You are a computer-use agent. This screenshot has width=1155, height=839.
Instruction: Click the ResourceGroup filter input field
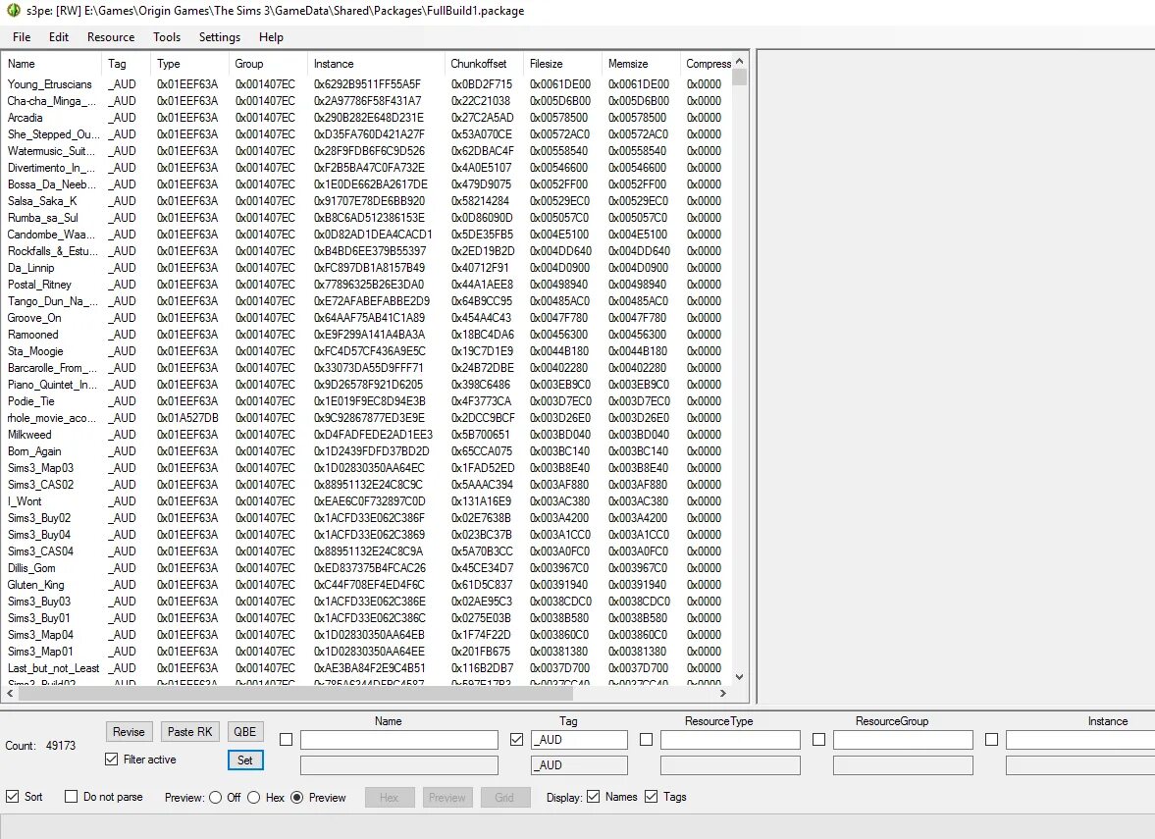[903, 740]
